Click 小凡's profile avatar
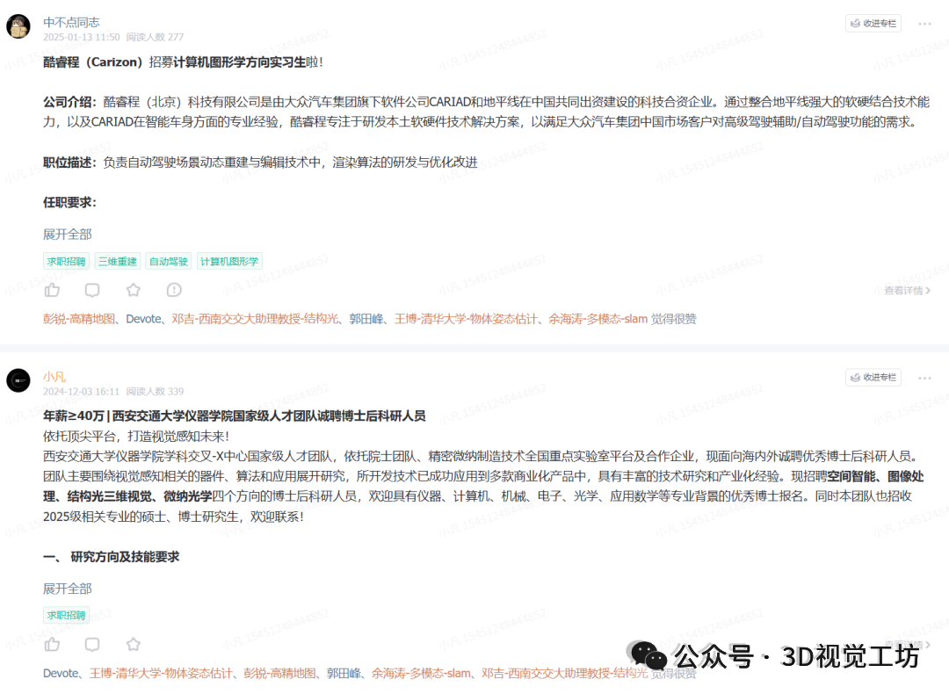 coord(18,380)
